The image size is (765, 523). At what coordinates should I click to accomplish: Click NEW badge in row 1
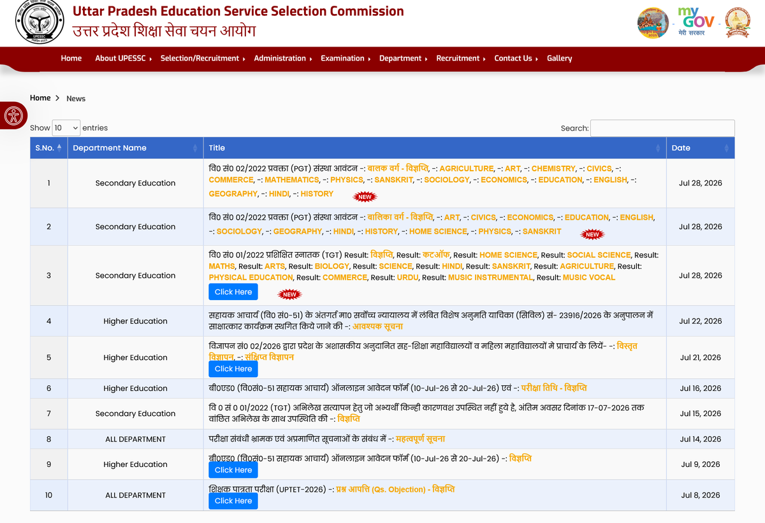(x=365, y=197)
